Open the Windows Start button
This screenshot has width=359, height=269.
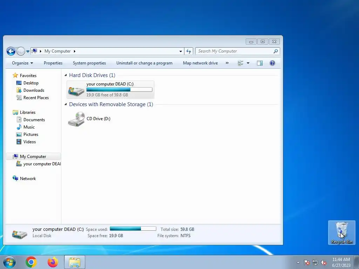click(9, 262)
